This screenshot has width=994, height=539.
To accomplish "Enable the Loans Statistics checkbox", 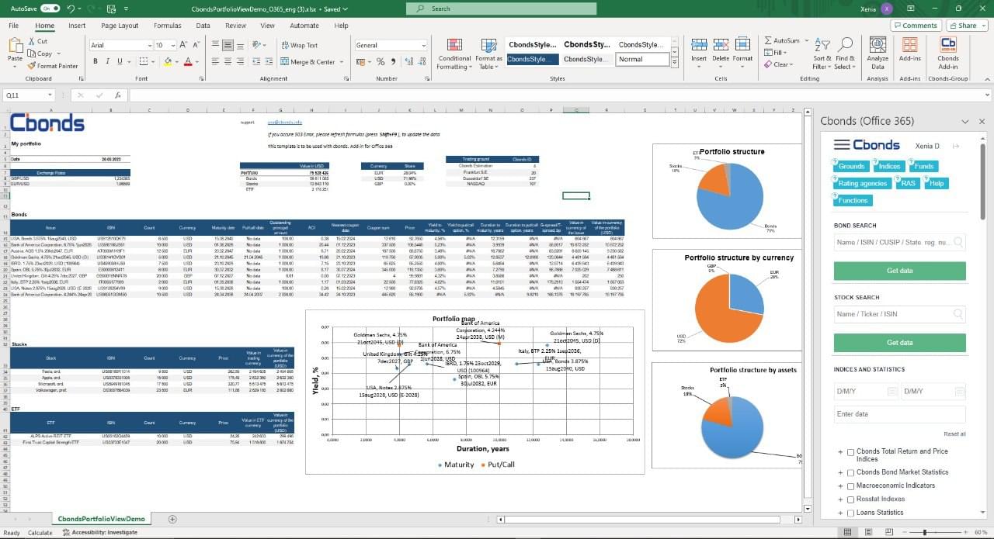I will 851,513.
